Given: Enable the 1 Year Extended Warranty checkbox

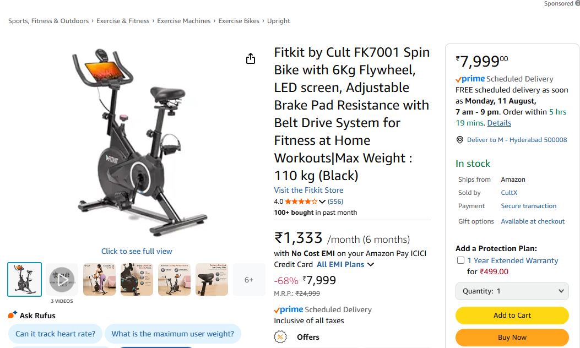Looking at the screenshot, I should (x=460, y=260).
